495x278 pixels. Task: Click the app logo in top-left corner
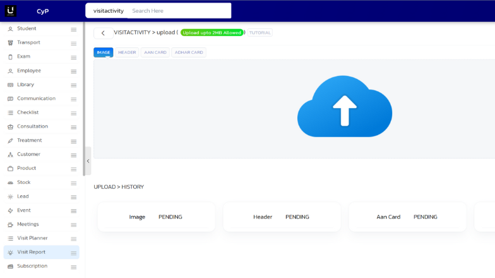[x=11, y=11]
